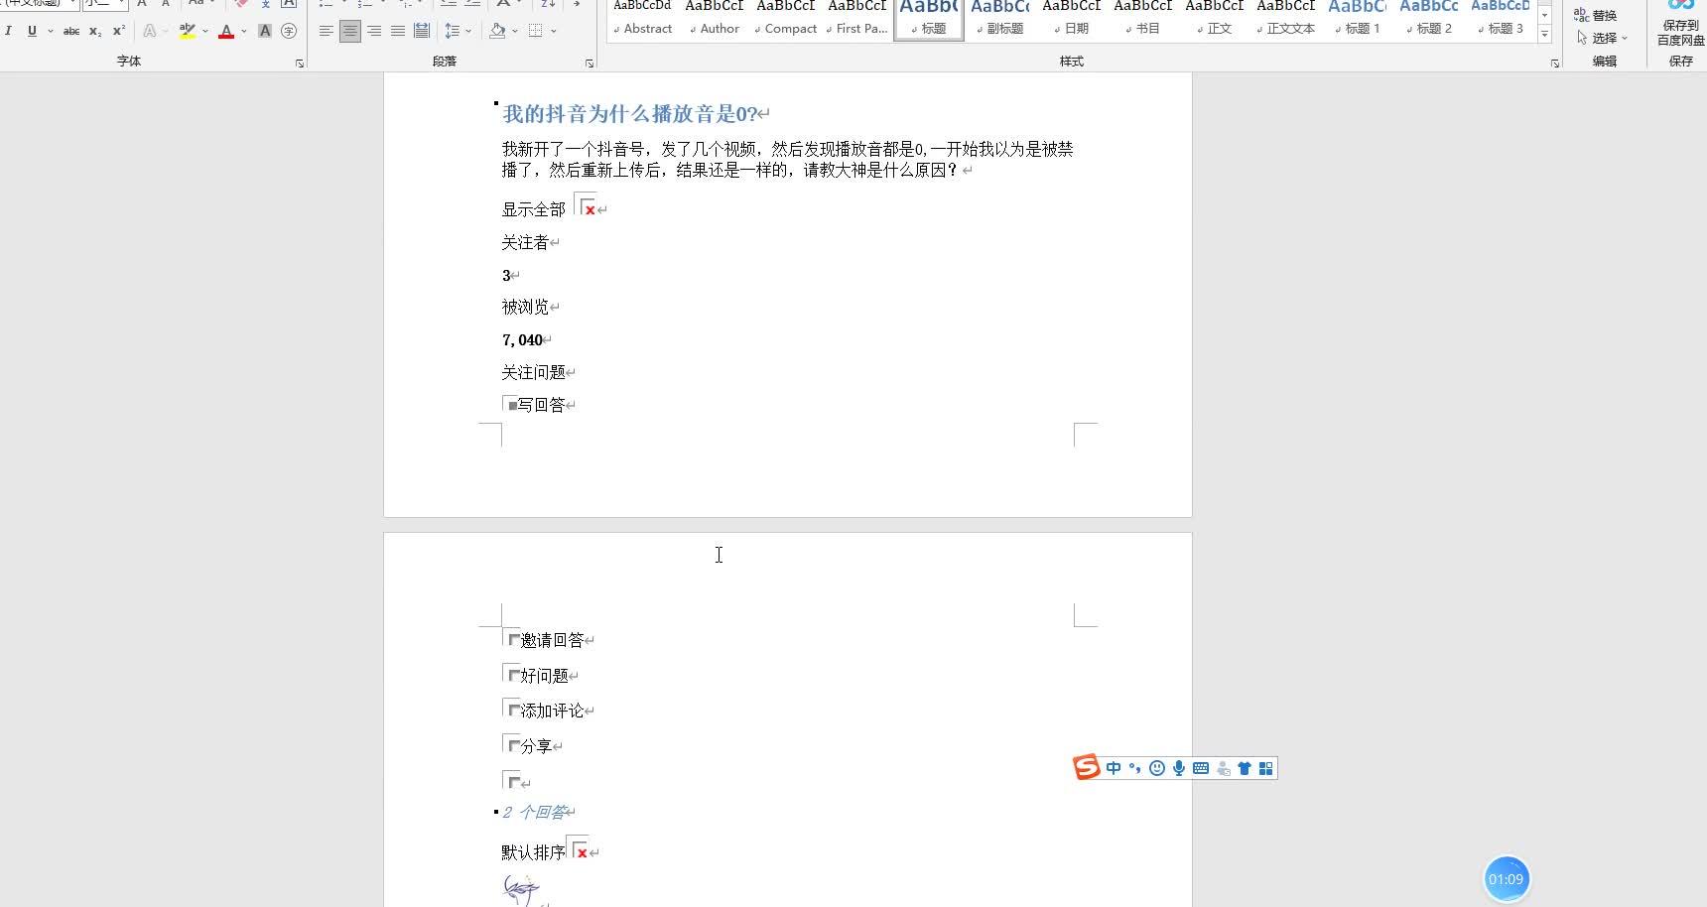Toggle underline formatting
This screenshot has height=907, width=1707.
(x=32, y=31)
